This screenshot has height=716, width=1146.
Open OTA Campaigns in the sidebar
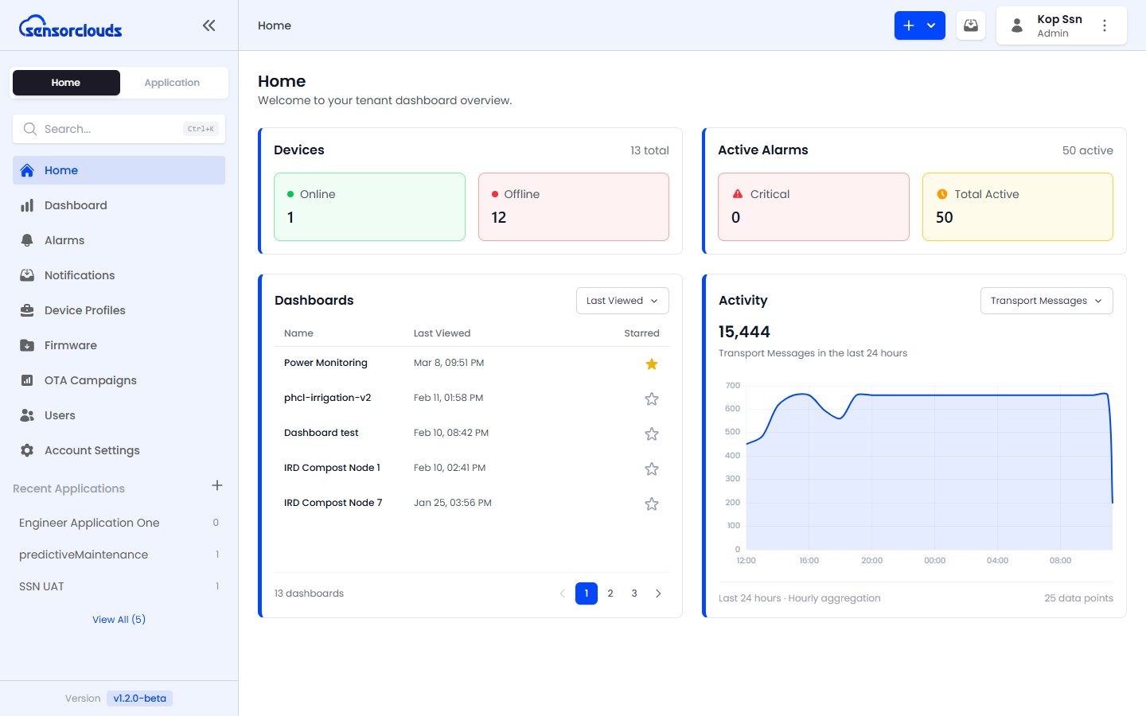[x=26, y=380]
